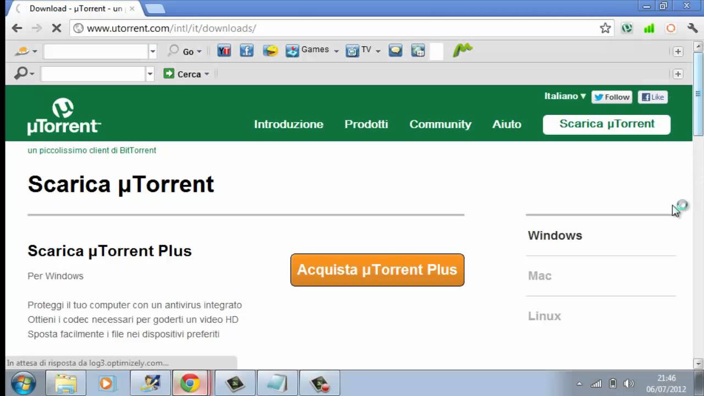Click the orange circle extension icon
This screenshot has width=704, height=396.
[x=670, y=28]
